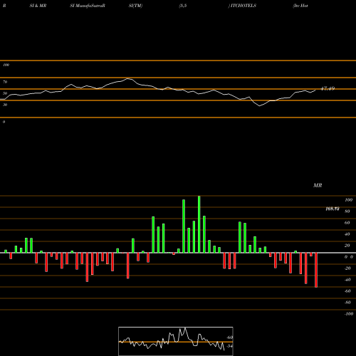Screen dimensions: 356x356
Task: Click the tallest green bar in MR histogram
Action: point(199,224)
